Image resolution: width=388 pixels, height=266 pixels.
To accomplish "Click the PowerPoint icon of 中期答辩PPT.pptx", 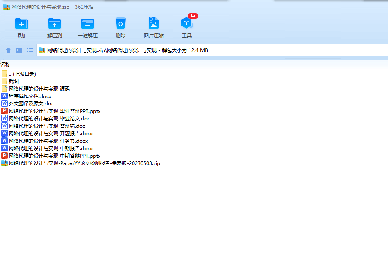I will click(x=5, y=155).
